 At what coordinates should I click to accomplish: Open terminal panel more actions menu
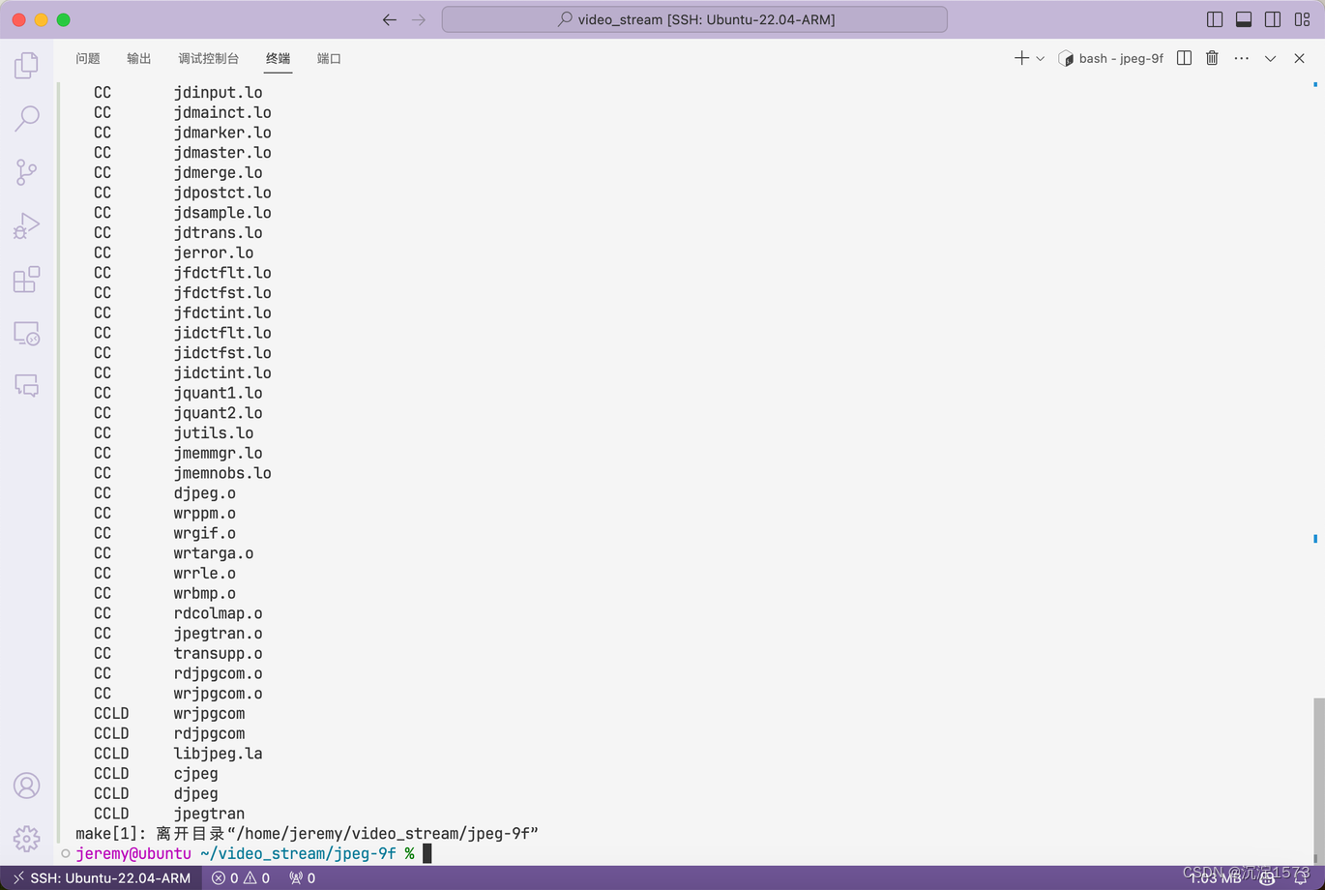coord(1242,58)
